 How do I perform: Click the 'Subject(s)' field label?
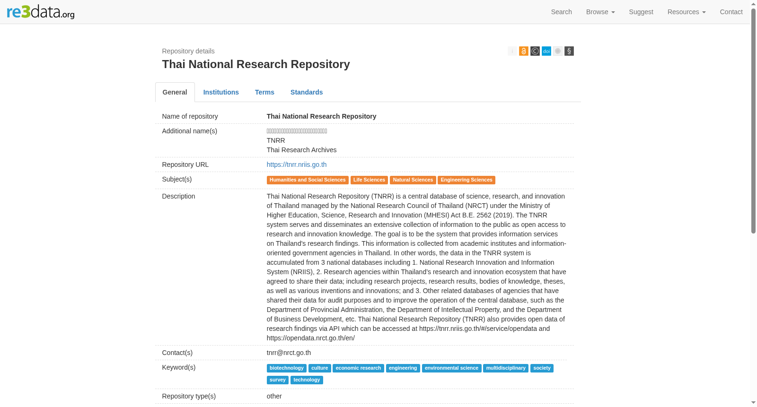[x=177, y=179]
